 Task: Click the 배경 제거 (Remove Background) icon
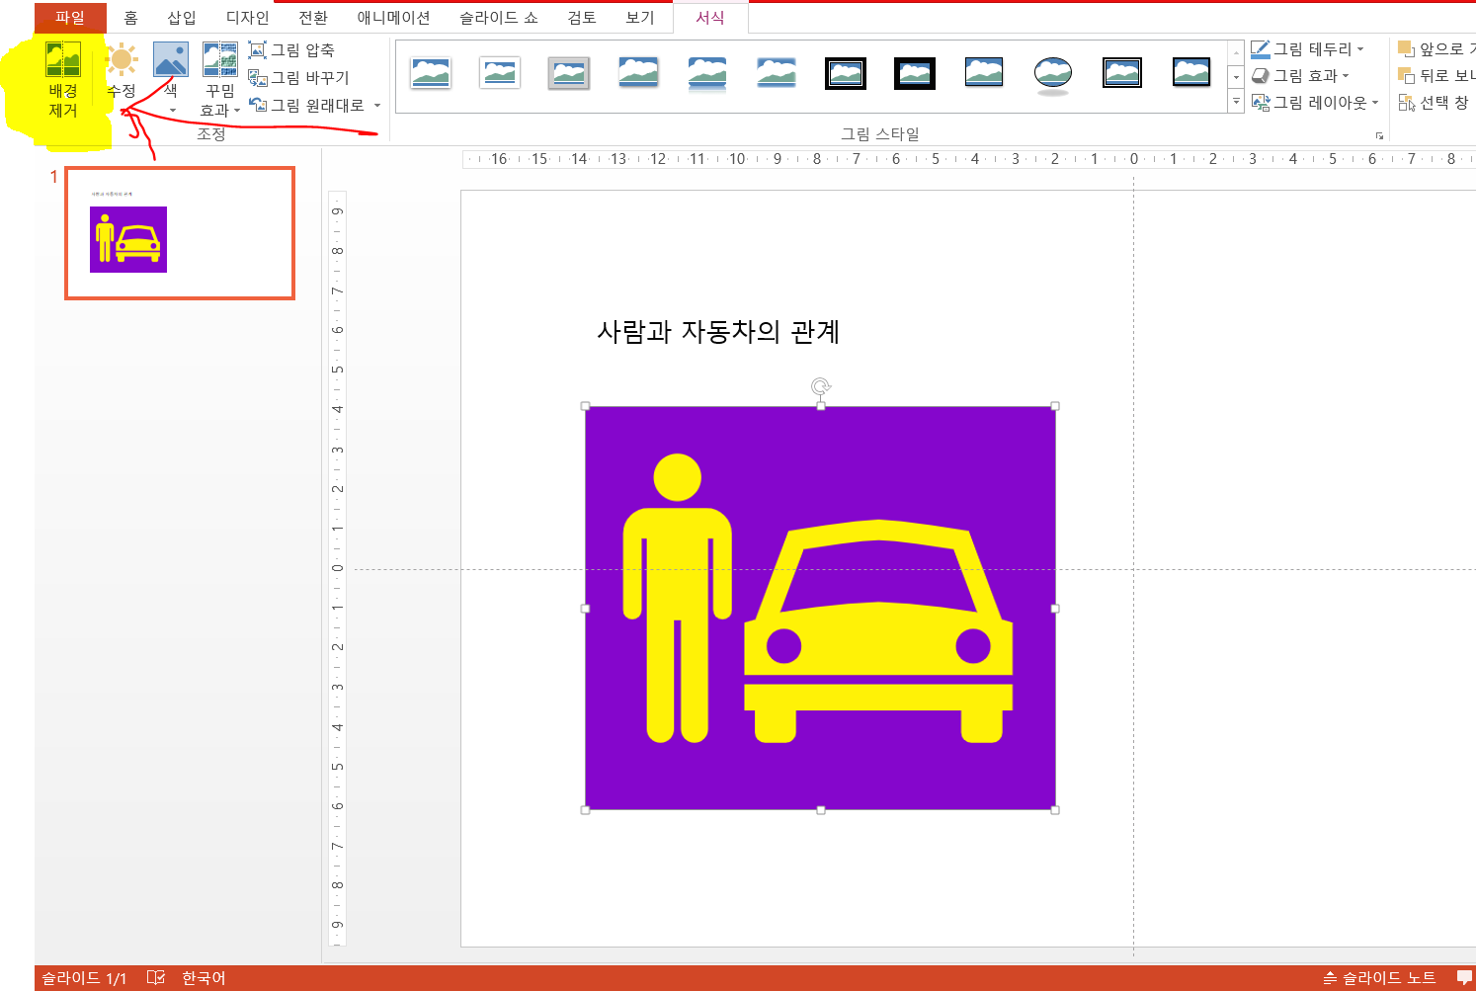[x=63, y=60]
